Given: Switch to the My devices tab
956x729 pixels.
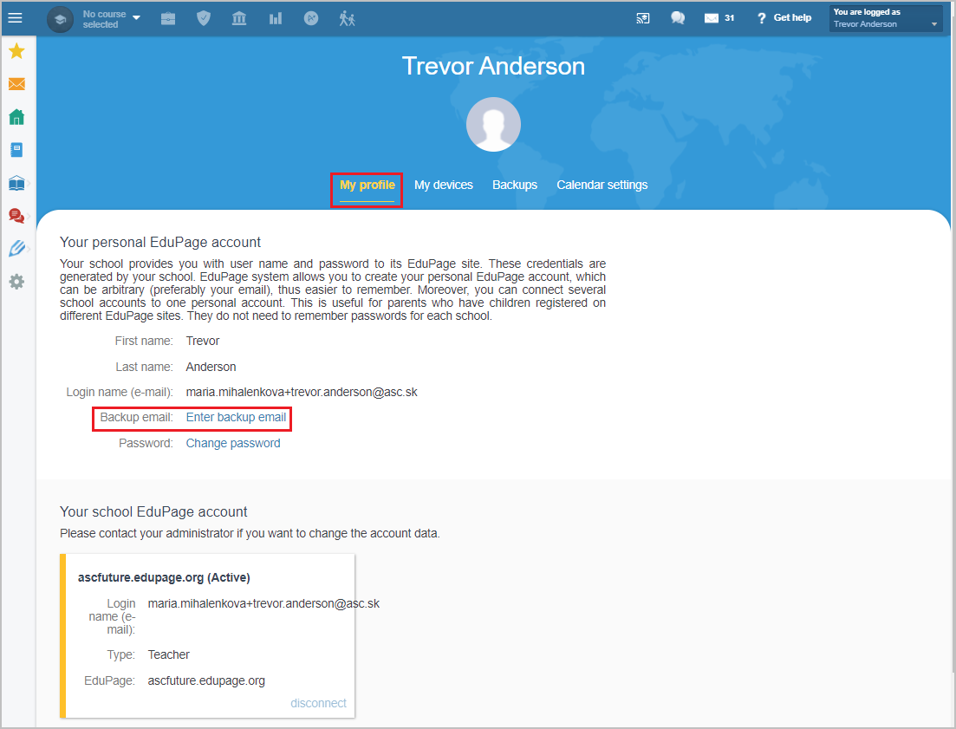Looking at the screenshot, I should click(443, 186).
